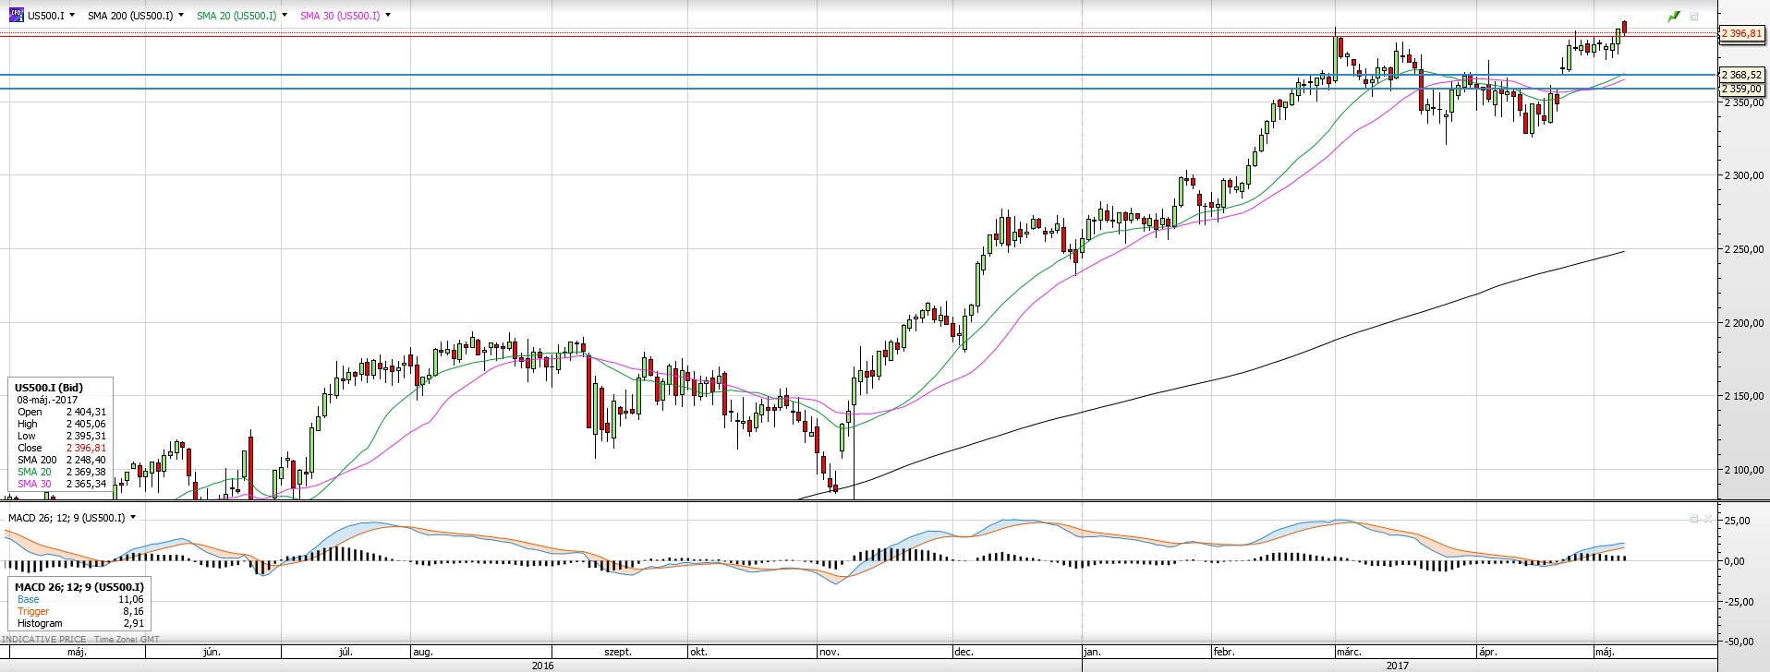
Task: Close the MACD indicator panel
Action: [x=1708, y=519]
